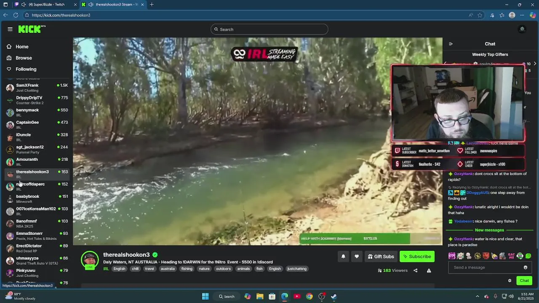Open streamer avatar with LIVE badge
The height and width of the screenshot is (303, 539).
90,260
